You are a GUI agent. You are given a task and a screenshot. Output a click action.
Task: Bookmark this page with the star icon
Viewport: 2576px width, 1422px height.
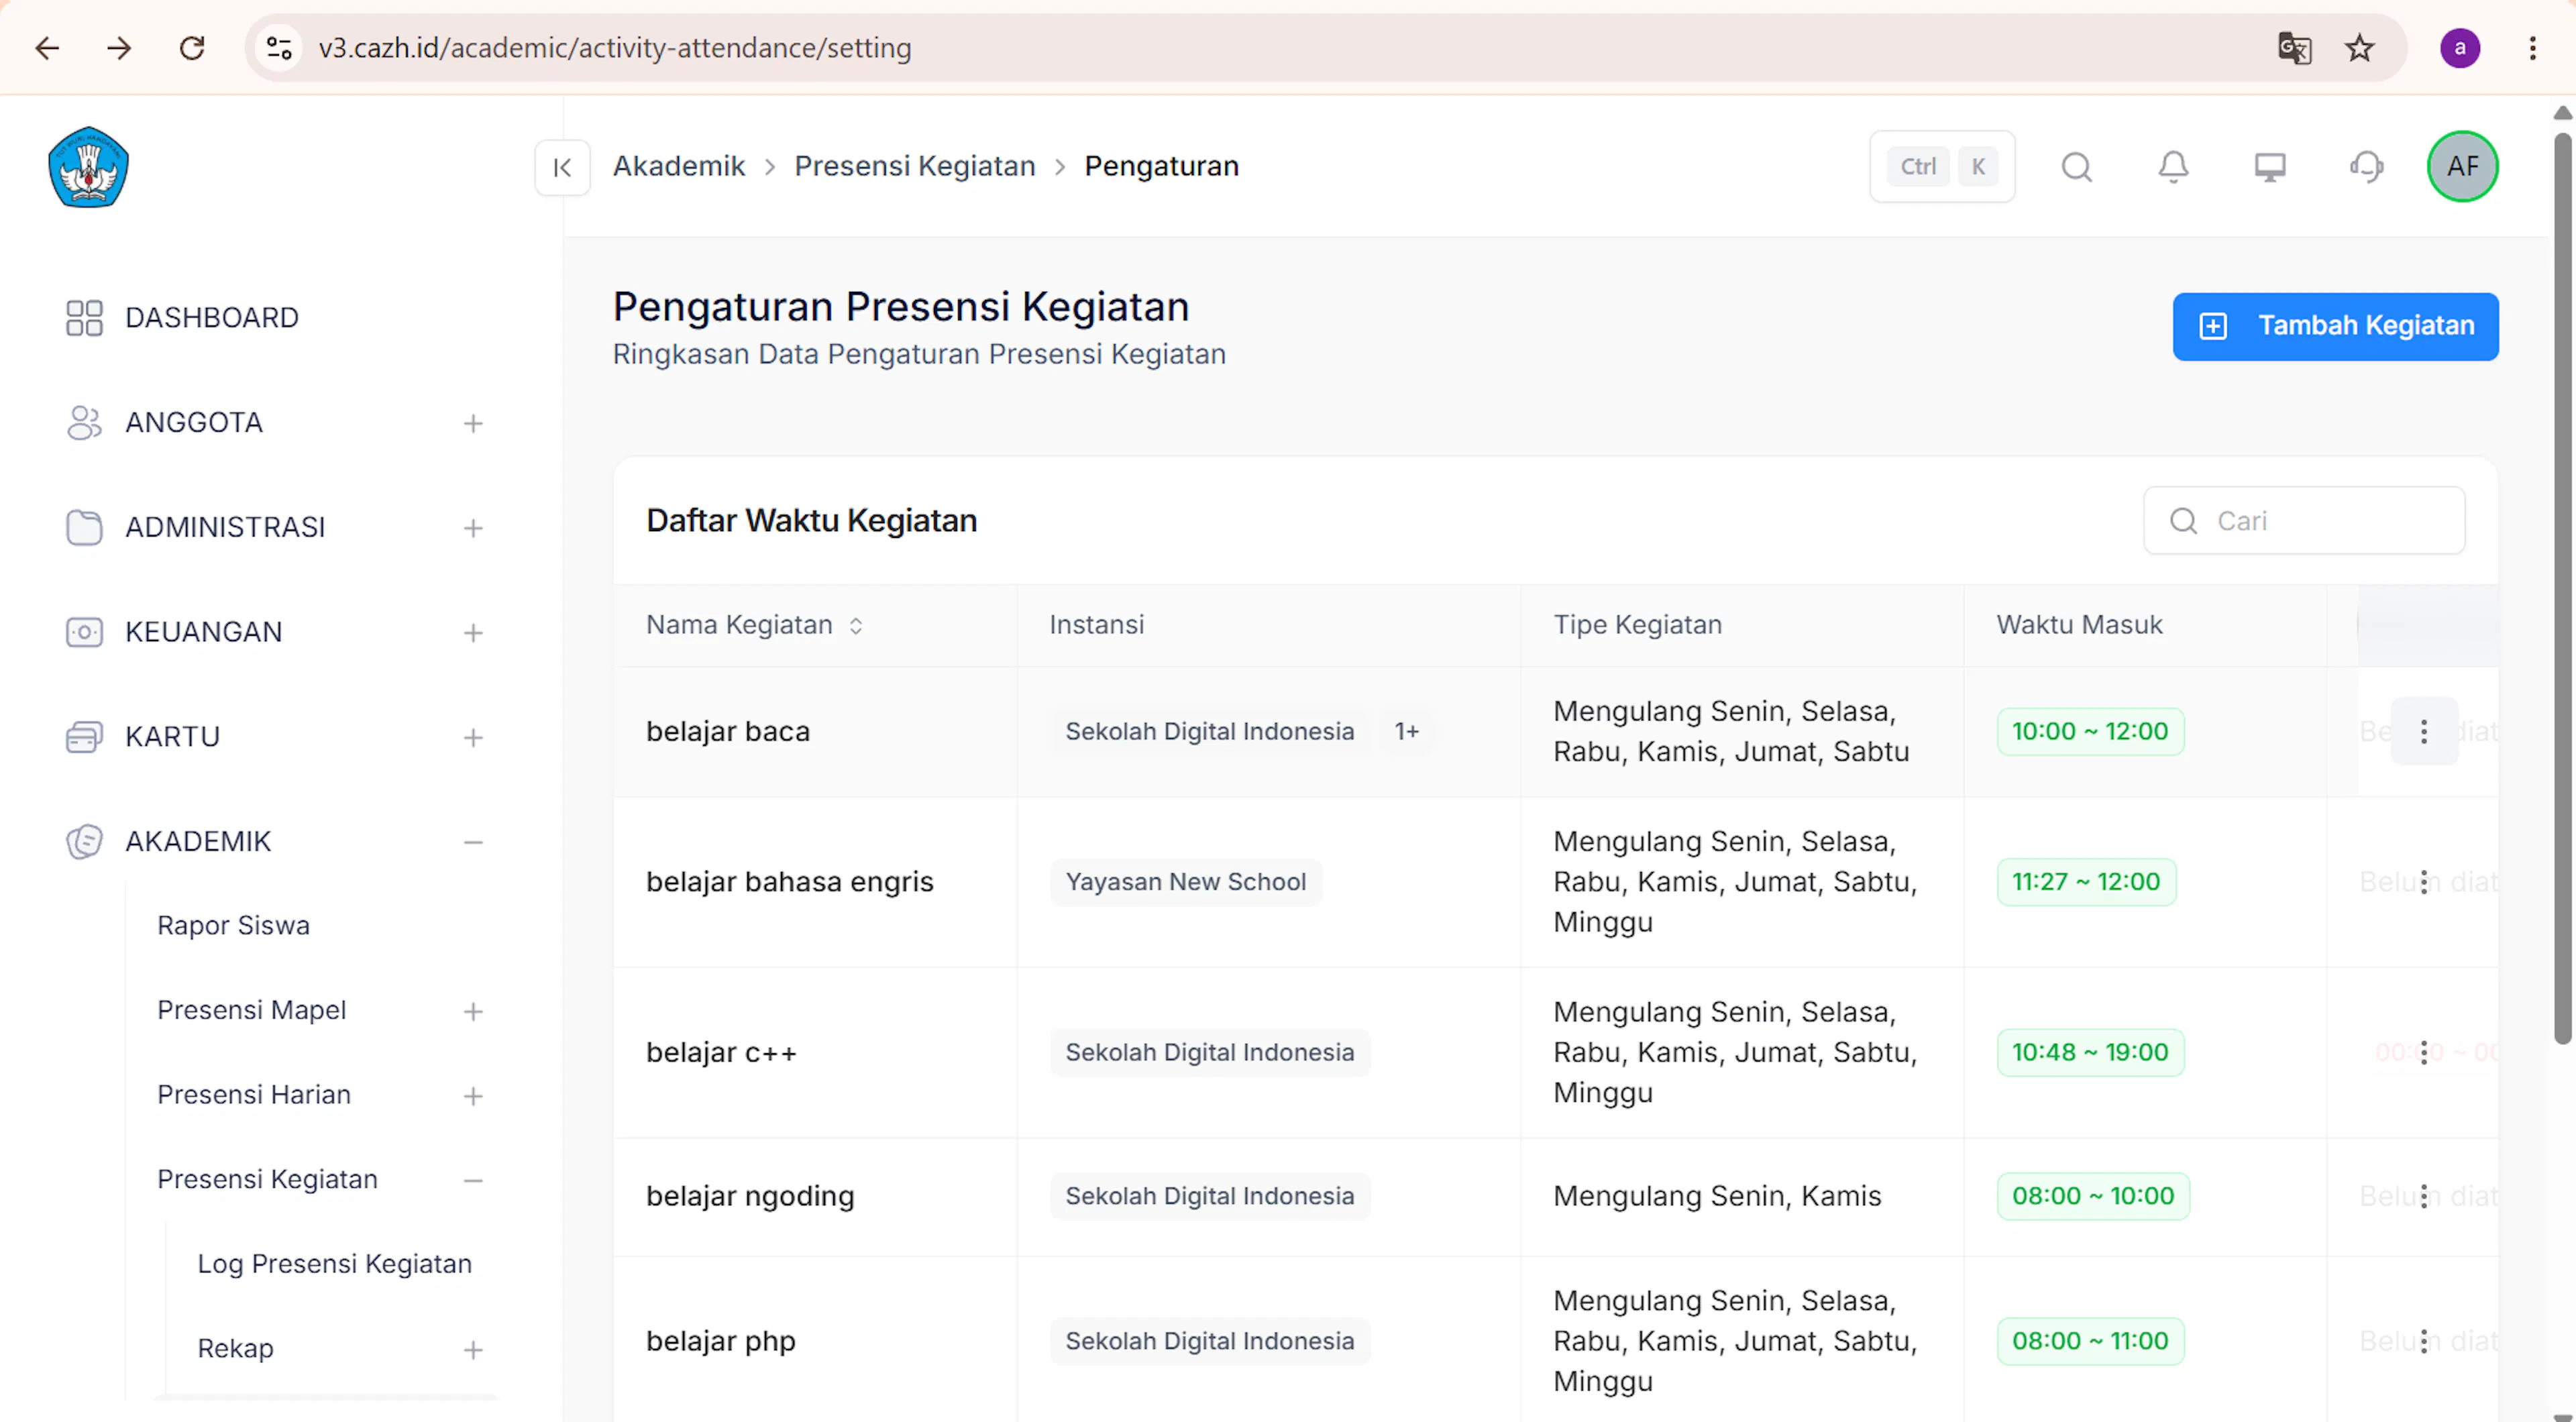(2360, 47)
